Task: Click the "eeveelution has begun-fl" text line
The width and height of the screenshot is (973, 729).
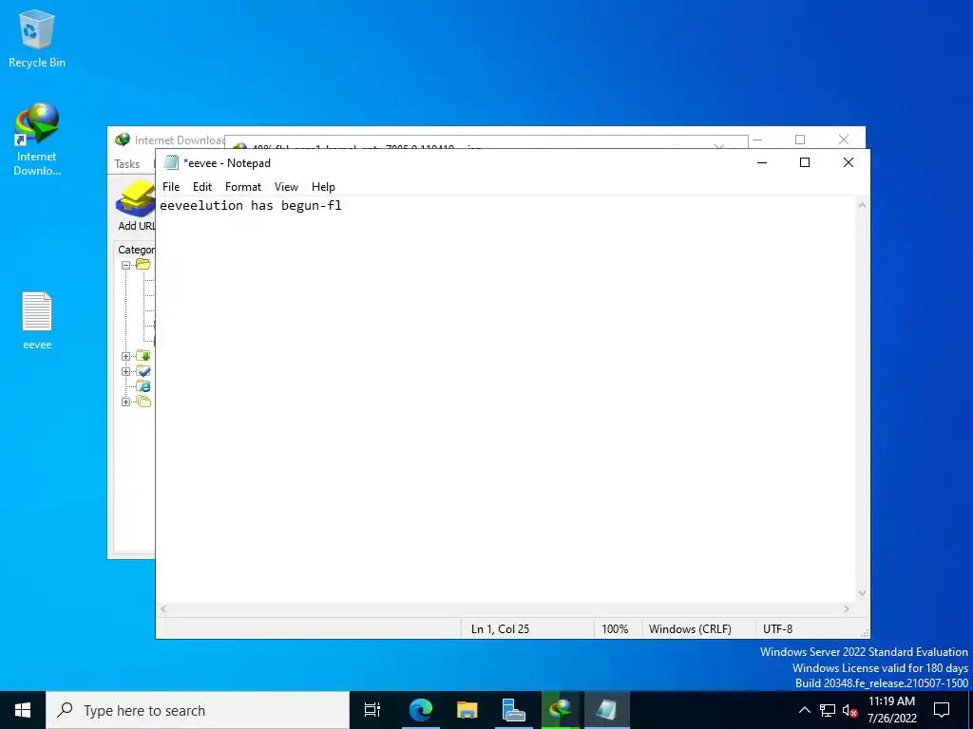Action: click(x=251, y=205)
